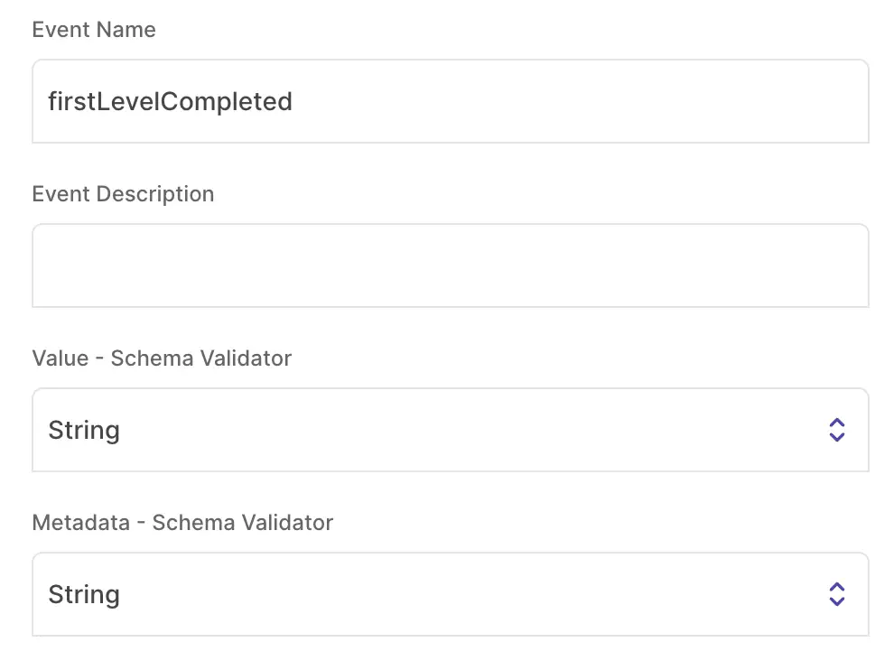Click the firstLevelCompleted text in Event Name

(170, 101)
